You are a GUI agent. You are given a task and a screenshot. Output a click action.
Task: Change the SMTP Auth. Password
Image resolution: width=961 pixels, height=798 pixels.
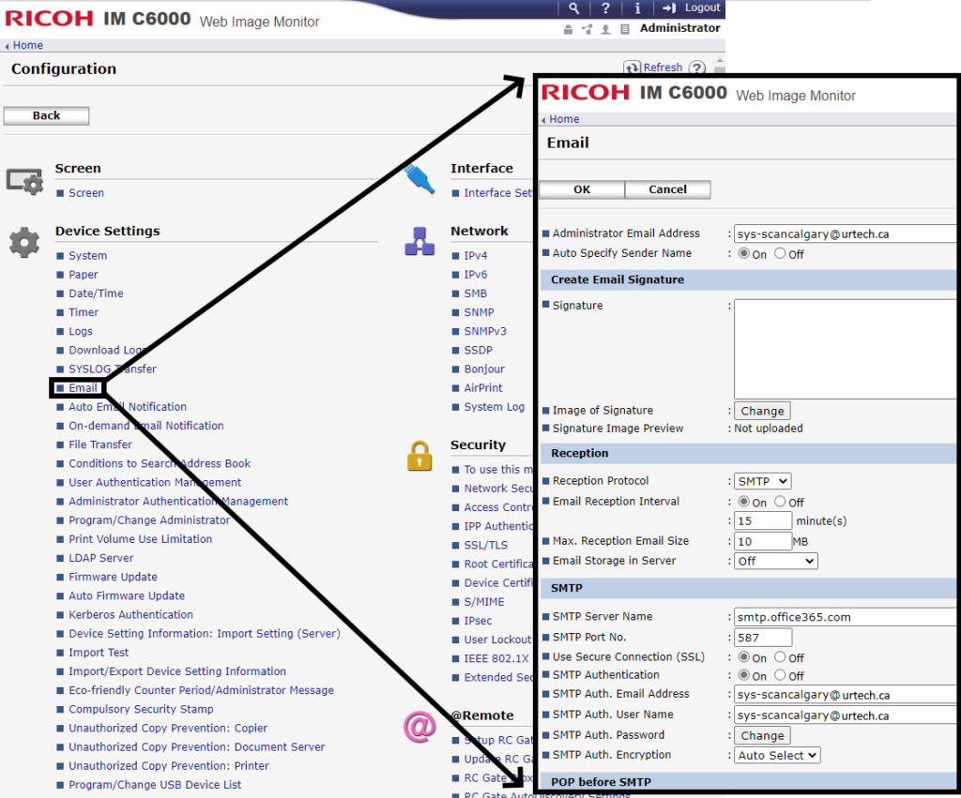coord(761,734)
